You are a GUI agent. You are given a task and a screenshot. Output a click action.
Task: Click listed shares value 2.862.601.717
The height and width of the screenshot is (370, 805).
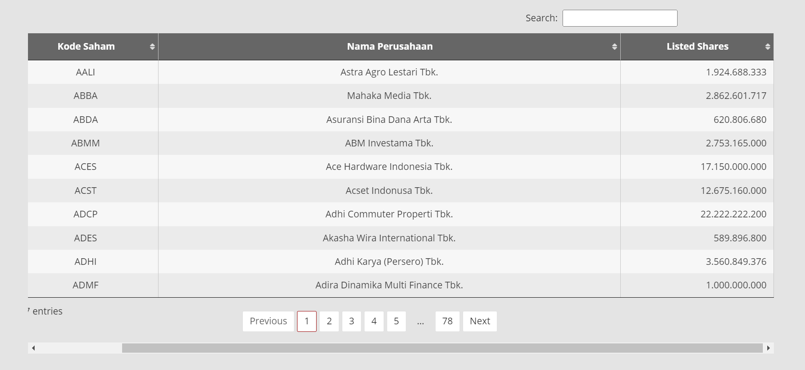(736, 96)
